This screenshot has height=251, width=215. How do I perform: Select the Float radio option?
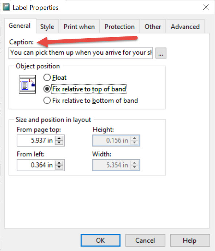[55, 78]
